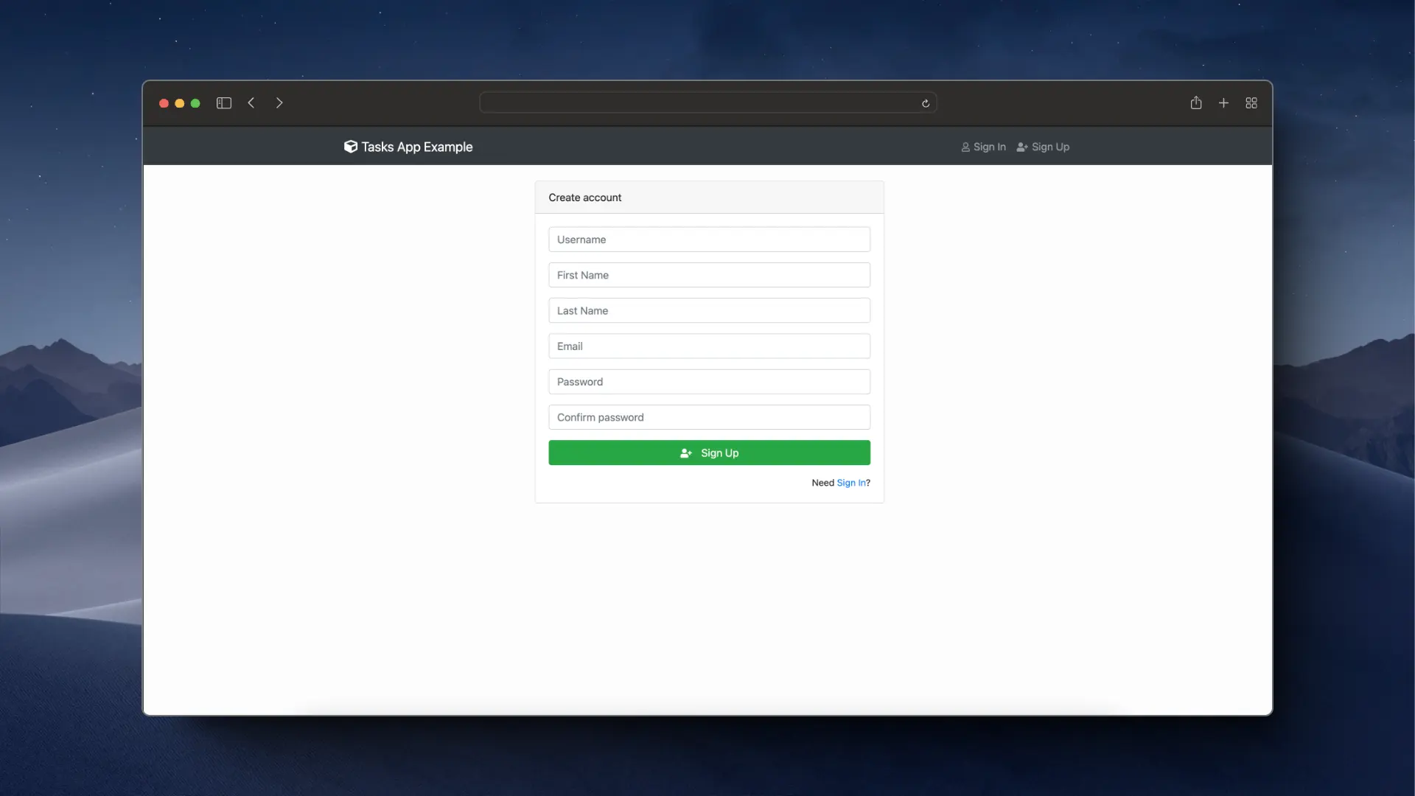Click the Confirm Password input field
1415x796 pixels.
[x=707, y=416]
